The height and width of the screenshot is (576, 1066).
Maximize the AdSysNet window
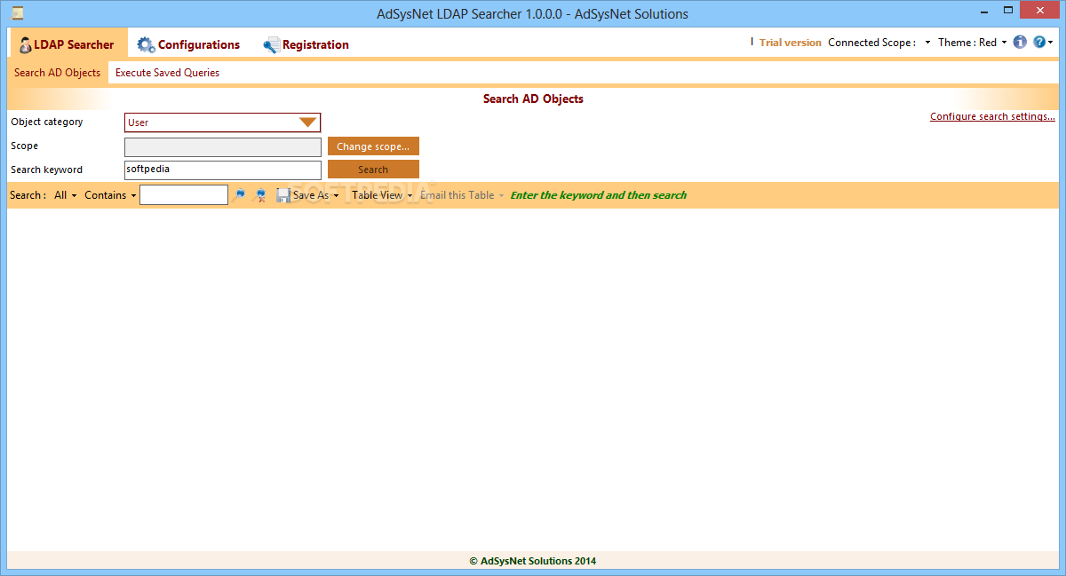(1008, 10)
